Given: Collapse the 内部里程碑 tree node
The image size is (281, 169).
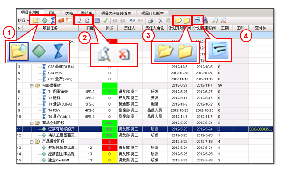Looking at the screenshot, I should click(x=32, y=86).
